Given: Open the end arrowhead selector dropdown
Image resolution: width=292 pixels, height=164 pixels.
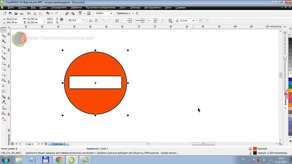Looking at the screenshot, I should pyautogui.click(x=155, y=20).
